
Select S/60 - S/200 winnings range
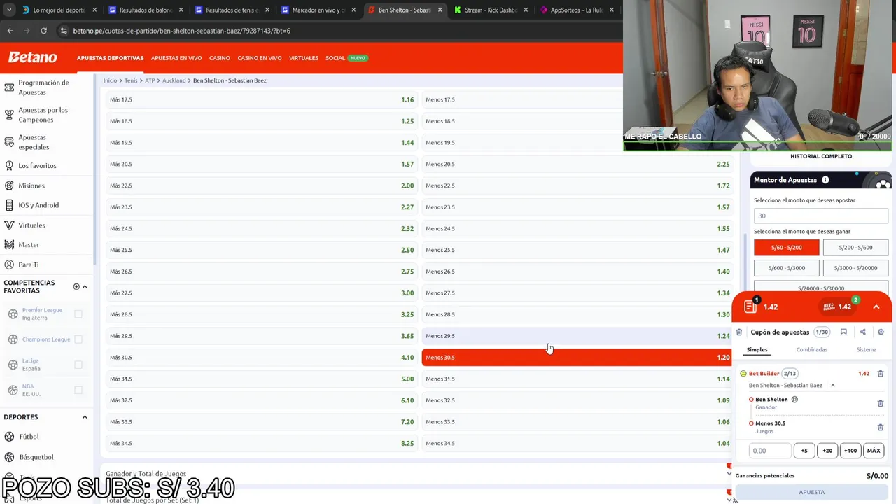click(786, 247)
